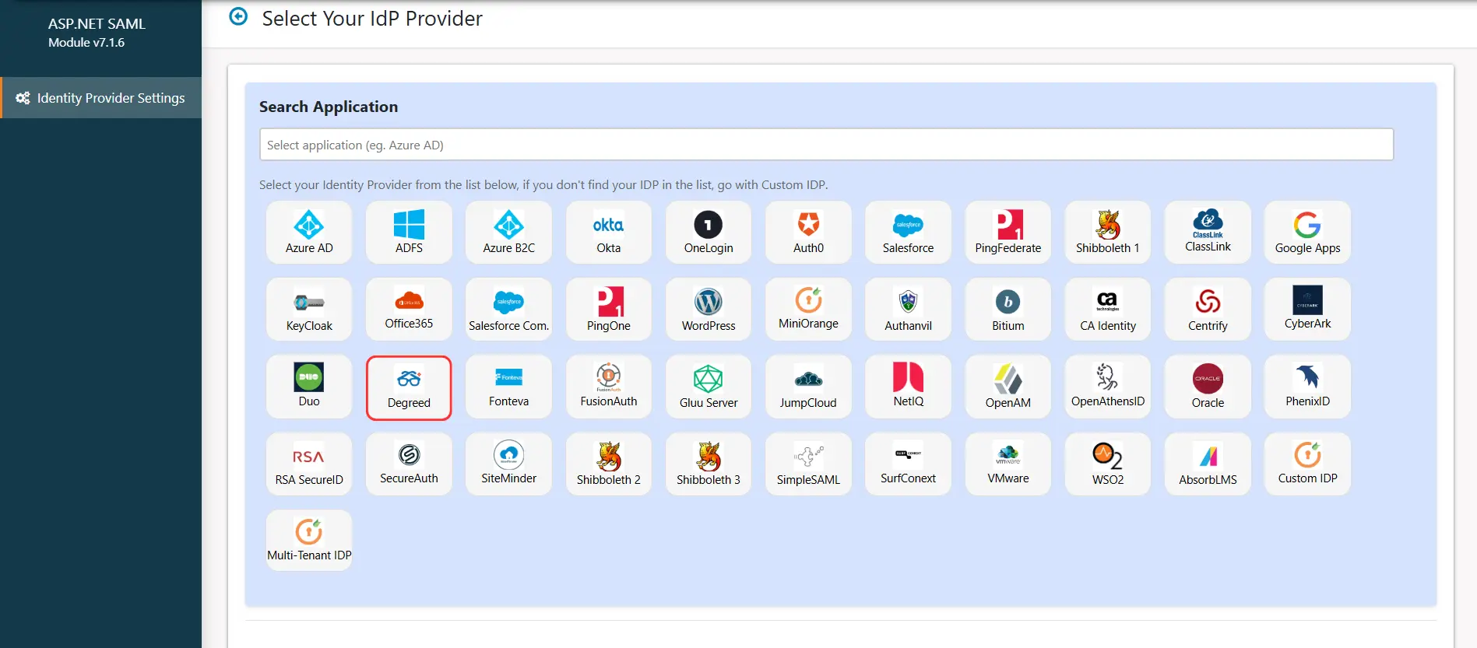Select Shibboleth 1 provider
The height and width of the screenshot is (648, 1477).
[x=1108, y=232]
